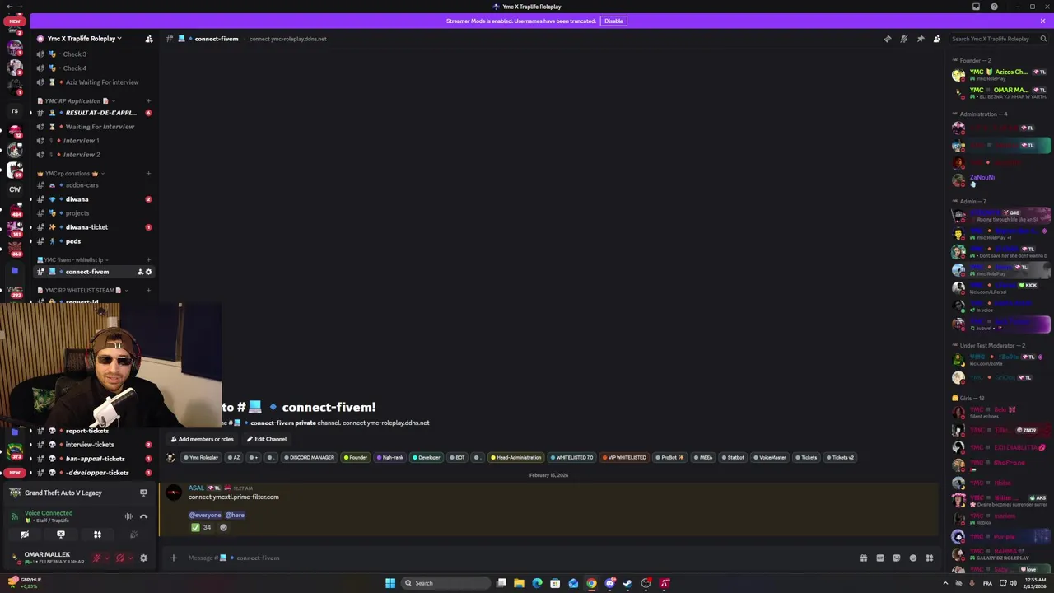Open the soundboard icon in voice panel
1054x593 pixels.
[133, 535]
